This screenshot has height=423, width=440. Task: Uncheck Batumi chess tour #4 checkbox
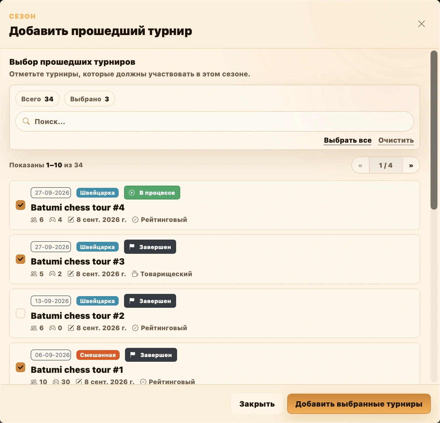click(x=21, y=205)
